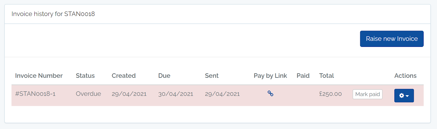The width and height of the screenshot is (437, 129).
Task: Click the Raise new Invoice button
Action: click(x=392, y=39)
